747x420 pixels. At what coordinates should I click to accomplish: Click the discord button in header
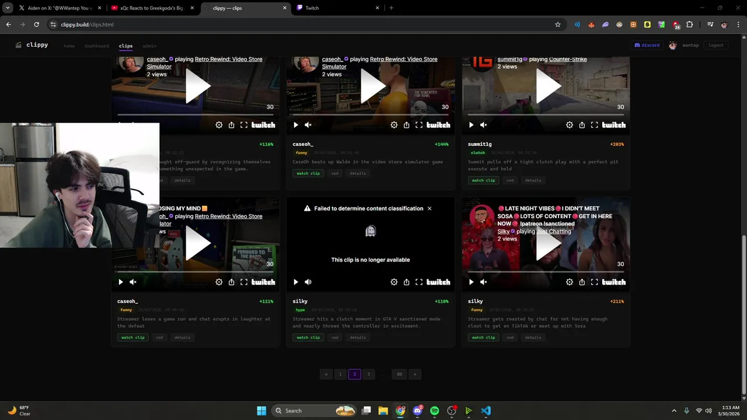click(x=647, y=45)
